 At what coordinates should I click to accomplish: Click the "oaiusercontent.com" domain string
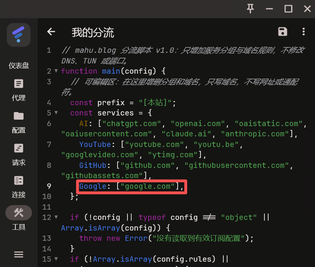coord(107,134)
